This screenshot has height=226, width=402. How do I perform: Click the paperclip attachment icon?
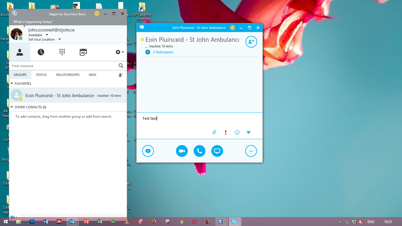[214, 132]
